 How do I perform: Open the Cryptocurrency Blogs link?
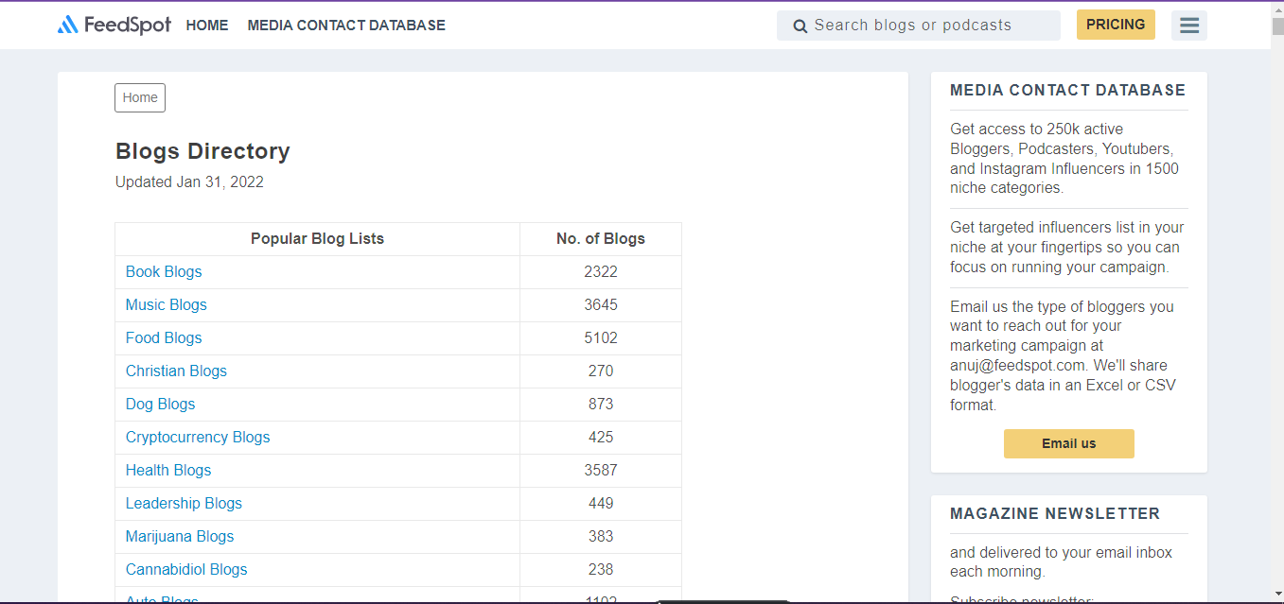pyautogui.click(x=198, y=438)
